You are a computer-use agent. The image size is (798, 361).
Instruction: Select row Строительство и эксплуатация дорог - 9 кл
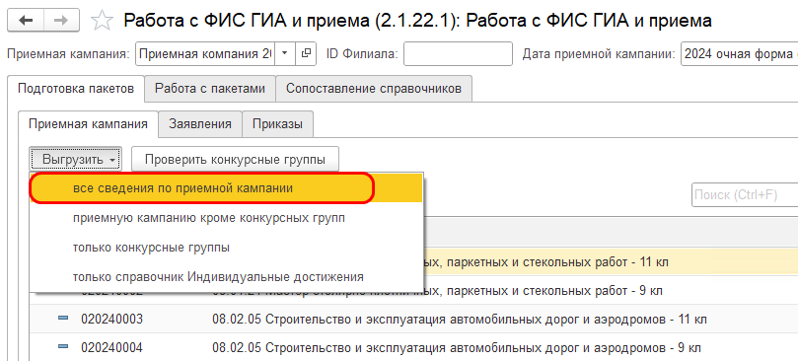[x=413, y=348]
